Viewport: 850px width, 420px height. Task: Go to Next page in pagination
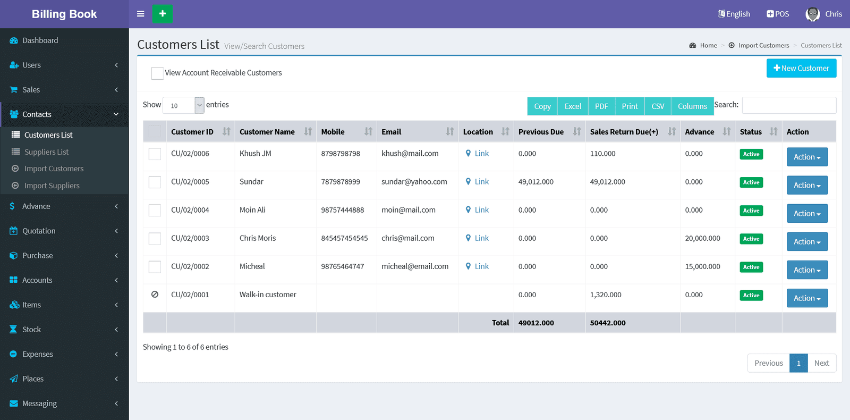pyautogui.click(x=821, y=363)
